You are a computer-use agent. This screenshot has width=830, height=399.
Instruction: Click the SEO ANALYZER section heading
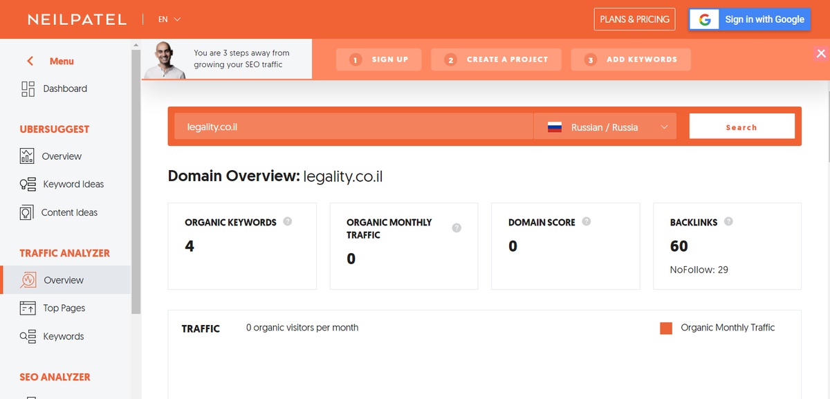[x=55, y=377]
